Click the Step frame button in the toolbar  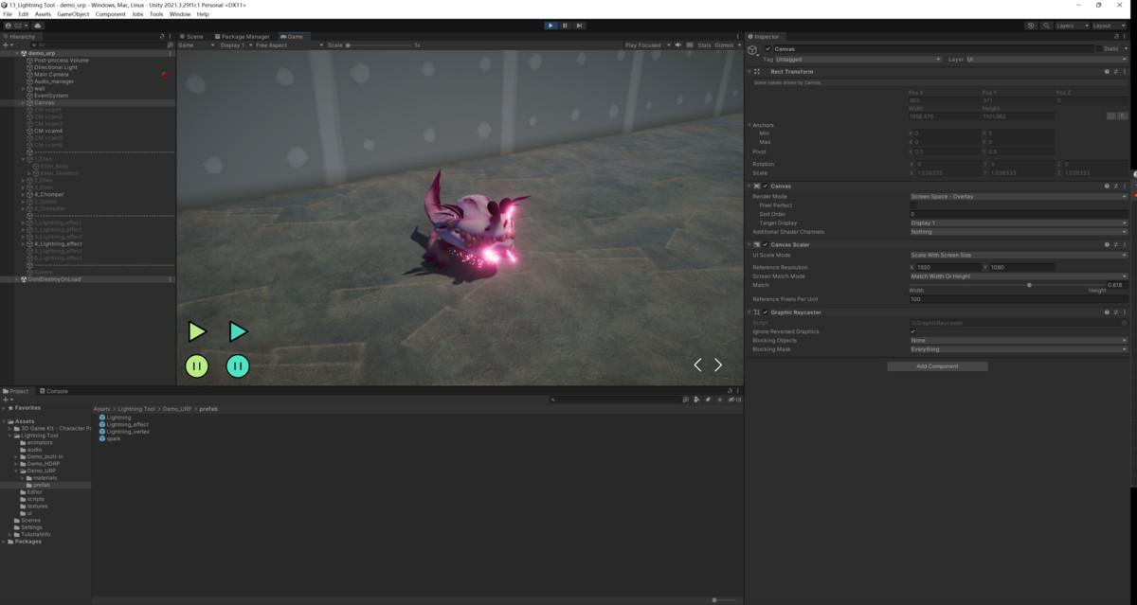[580, 26]
